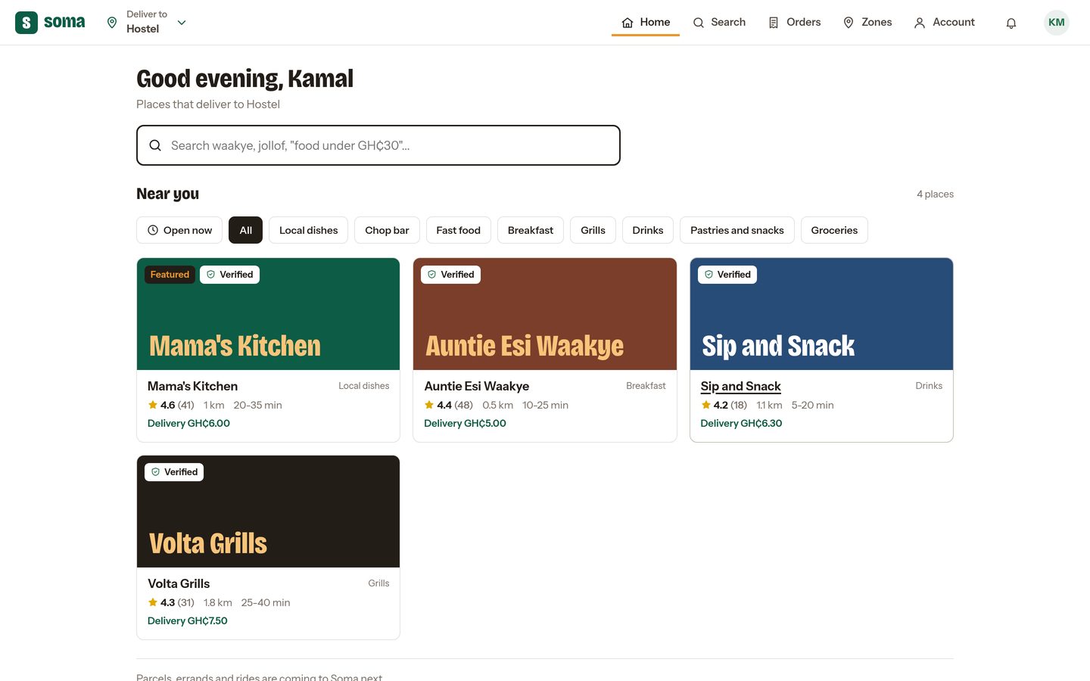
Task: Filter by Groceries category
Action: tap(834, 230)
